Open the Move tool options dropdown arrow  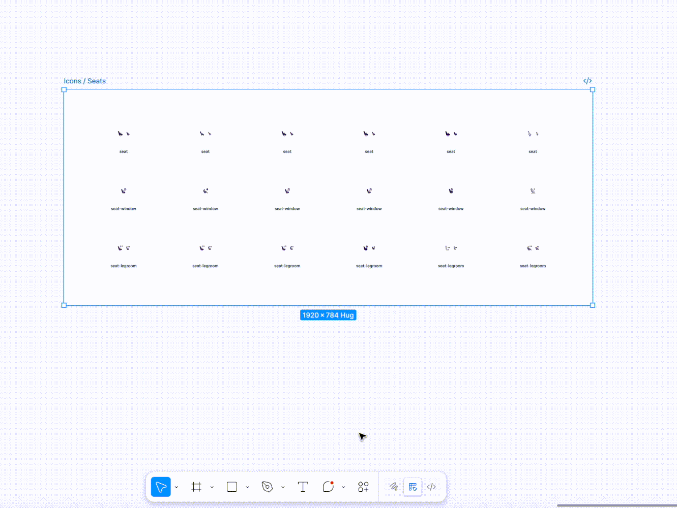(x=176, y=487)
